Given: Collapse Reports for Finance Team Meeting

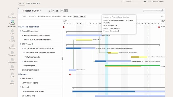Looking at the screenshot, I should [x=22, y=35].
